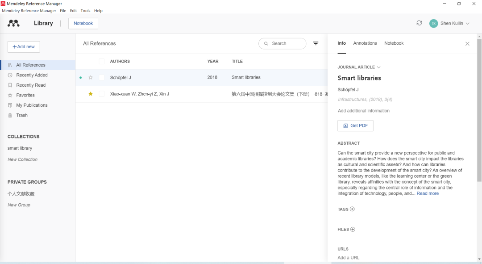Click the Get PDF button
This screenshot has height=264, width=482.
click(355, 126)
